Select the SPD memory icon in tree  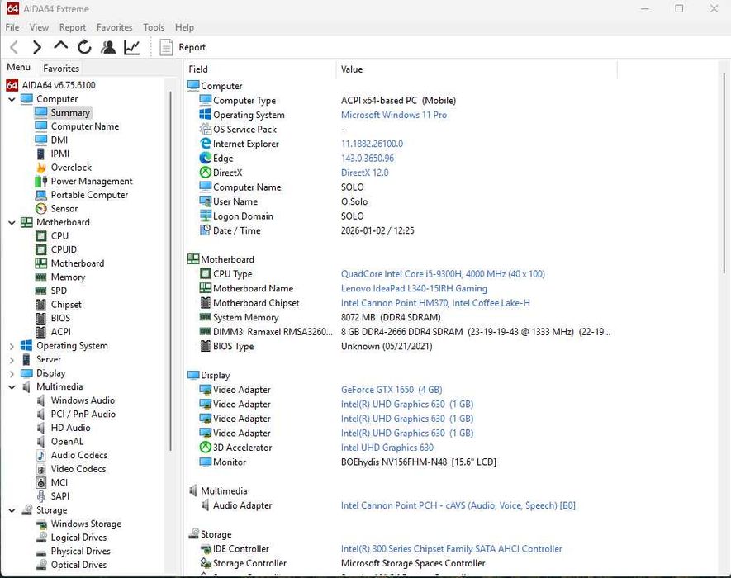pyautogui.click(x=41, y=291)
